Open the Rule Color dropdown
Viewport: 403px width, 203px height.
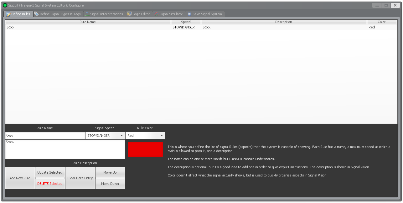145,136
